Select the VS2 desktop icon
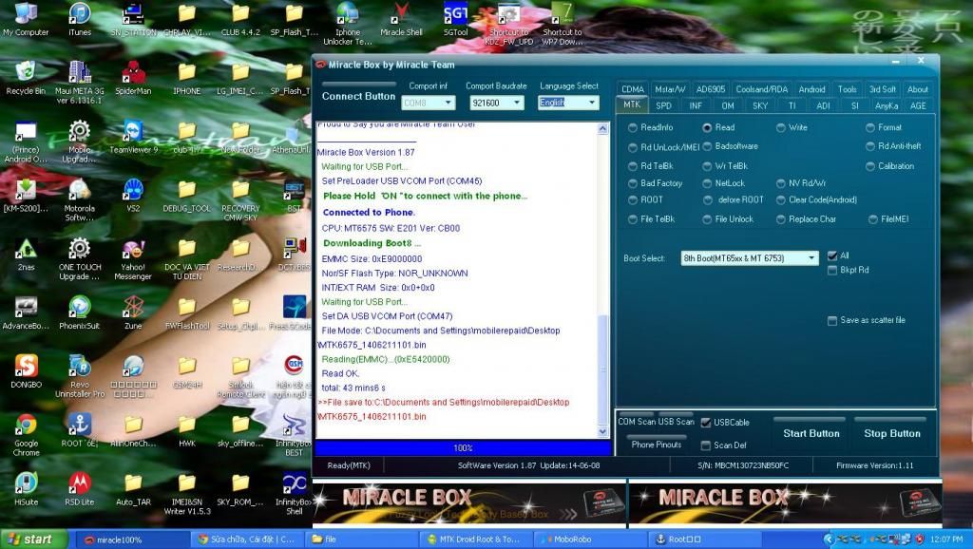Screen dimensions: 973x549 tap(133, 196)
